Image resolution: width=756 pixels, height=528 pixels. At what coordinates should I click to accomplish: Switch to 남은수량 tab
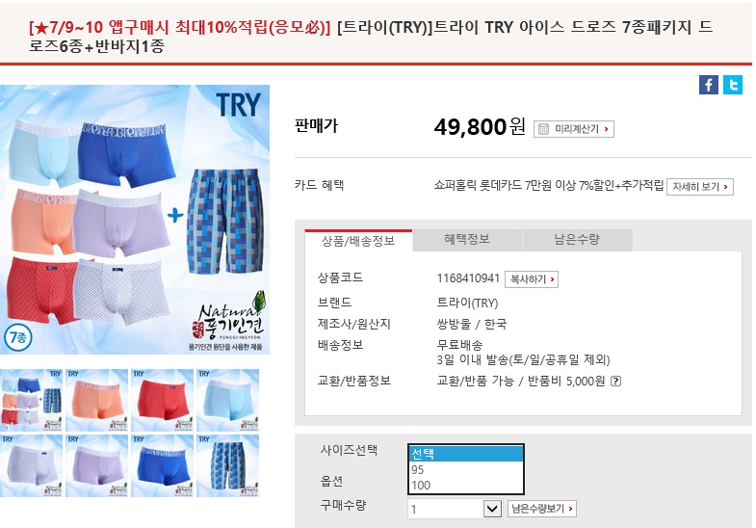pyautogui.click(x=577, y=240)
